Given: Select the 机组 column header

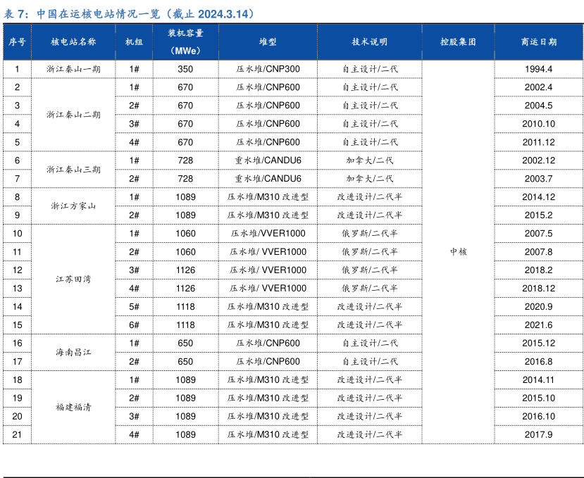Looking at the screenshot, I should pyautogui.click(x=134, y=42).
